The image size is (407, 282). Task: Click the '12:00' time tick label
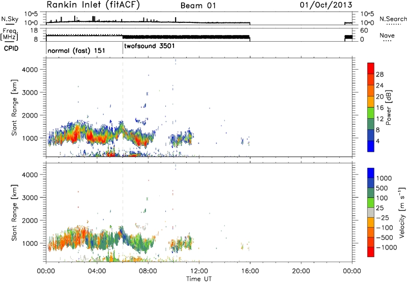pos(199,271)
